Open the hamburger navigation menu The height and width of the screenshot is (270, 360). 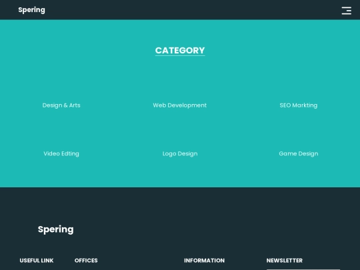pyautogui.click(x=346, y=11)
